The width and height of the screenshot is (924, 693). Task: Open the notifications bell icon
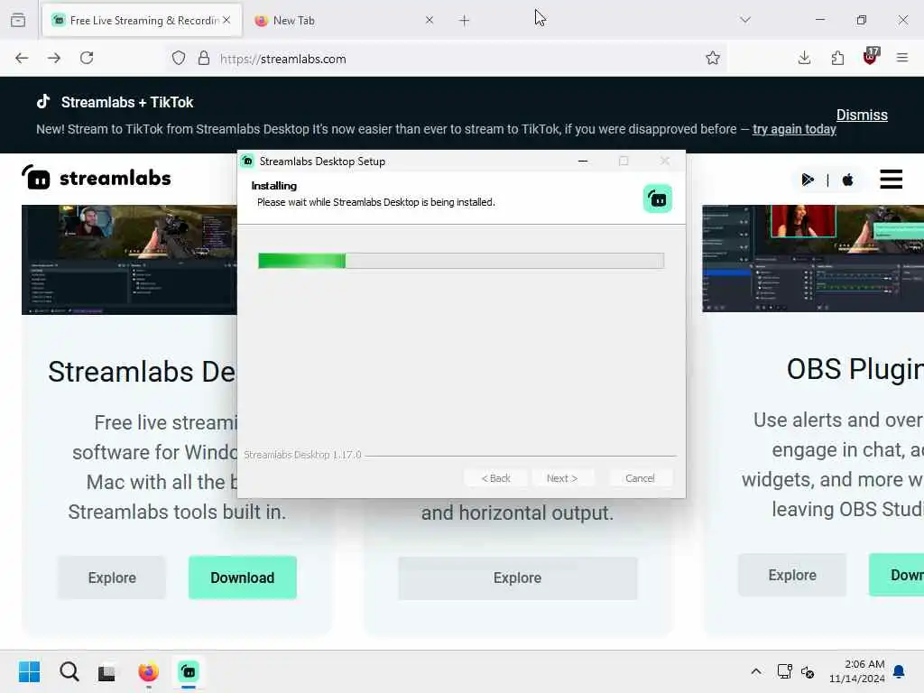(x=900, y=671)
